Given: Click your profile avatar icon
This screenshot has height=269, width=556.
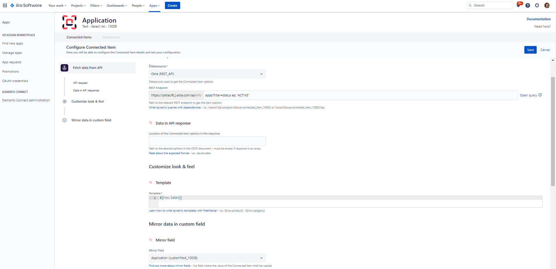Looking at the screenshot, I should pyautogui.click(x=547, y=5).
